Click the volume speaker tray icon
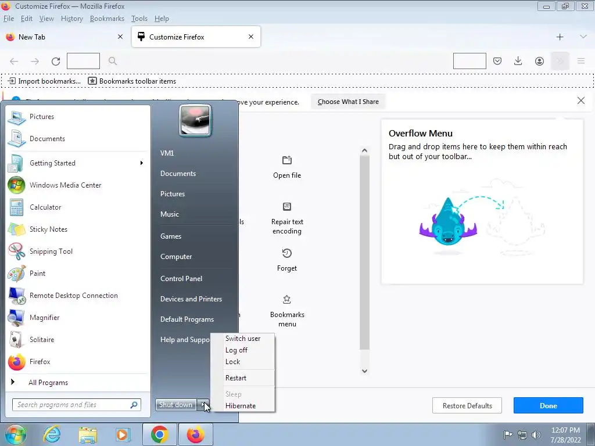 tap(536, 434)
